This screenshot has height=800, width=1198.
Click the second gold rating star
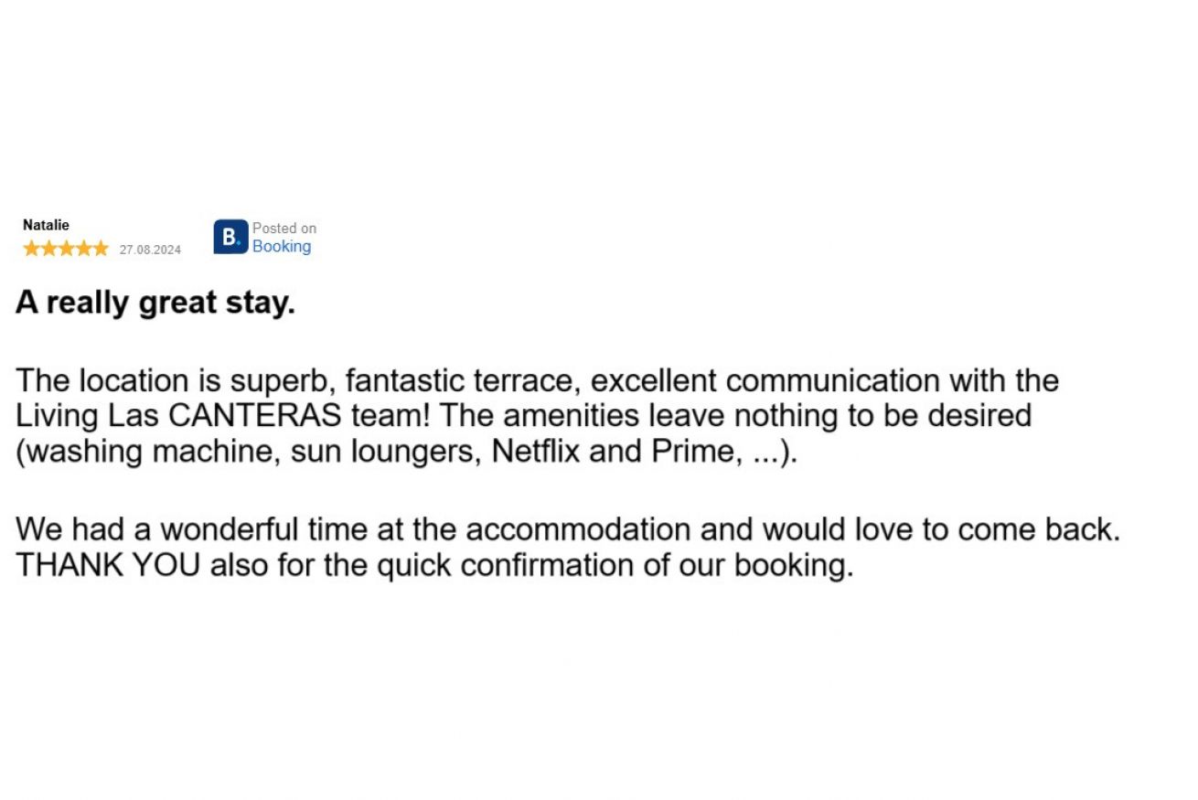pos(48,249)
